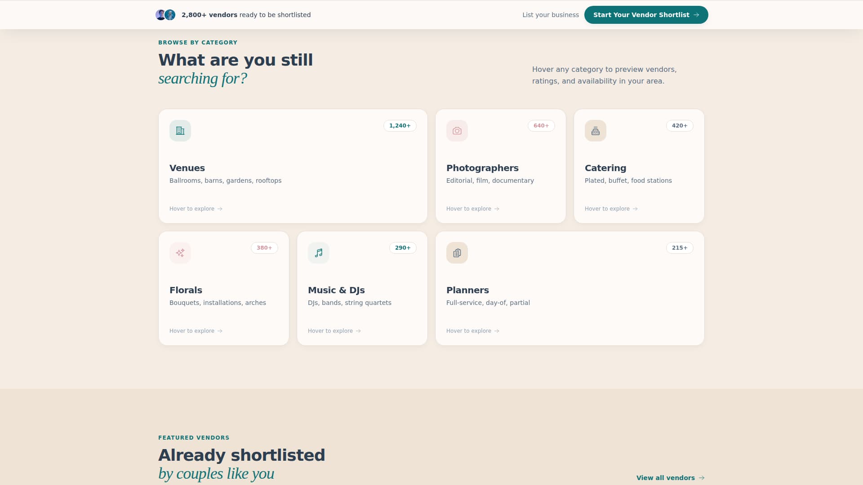Image resolution: width=863 pixels, height=485 pixels.
Task: Click arrow beside Photographers Hover to explore
Action: [x=497, y=209]
